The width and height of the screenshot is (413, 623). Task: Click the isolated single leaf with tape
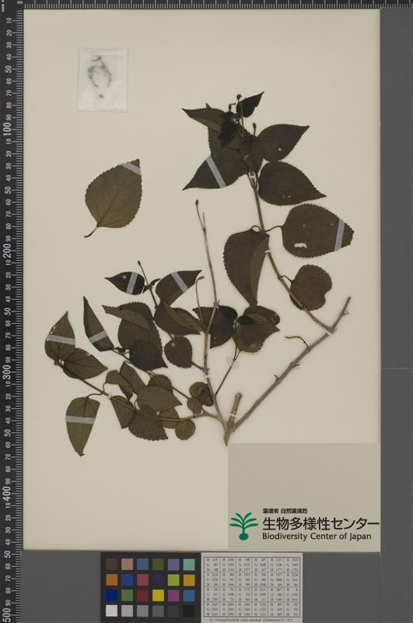tap(114, 197)
